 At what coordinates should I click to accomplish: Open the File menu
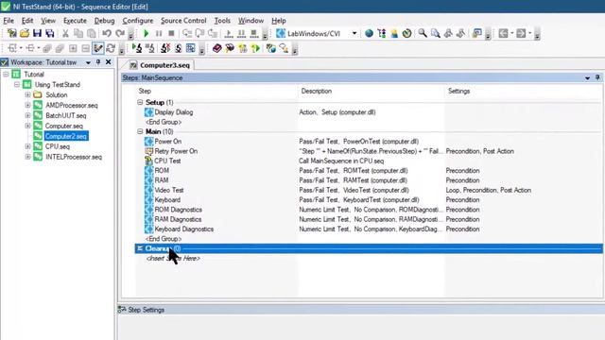click(9, 21)
